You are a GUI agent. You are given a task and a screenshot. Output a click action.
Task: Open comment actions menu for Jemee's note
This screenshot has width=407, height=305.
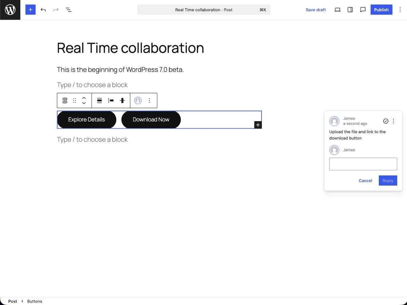tap(393, 121)
